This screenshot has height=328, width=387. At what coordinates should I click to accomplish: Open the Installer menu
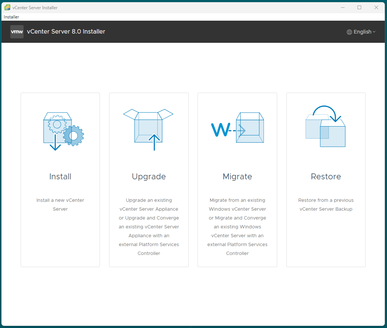click(11, 17)
